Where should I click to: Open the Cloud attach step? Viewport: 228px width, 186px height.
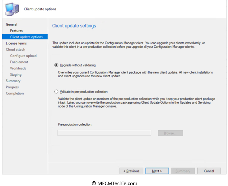click(16, 50)
